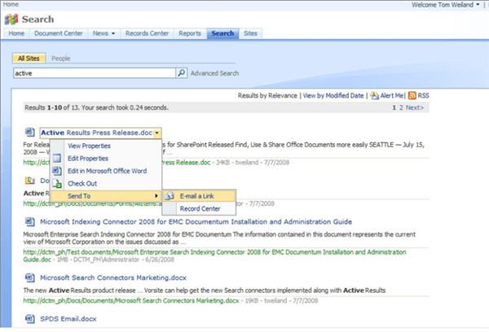Image resolution: width=489 pixels, height=332 pixels.
Task: Go to results page 2
Action: pos(401,107)
